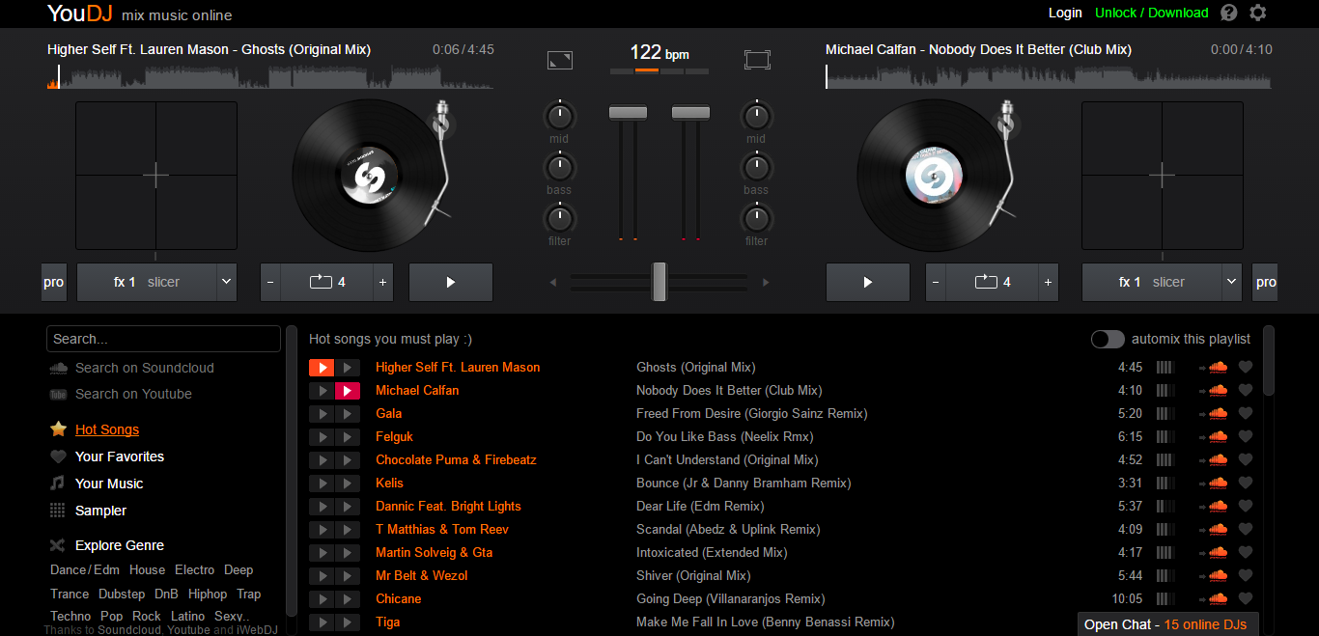Load Kelis track on right deck
The image size is (1319, 636).
pyautogui.click(x=348, y=484)
